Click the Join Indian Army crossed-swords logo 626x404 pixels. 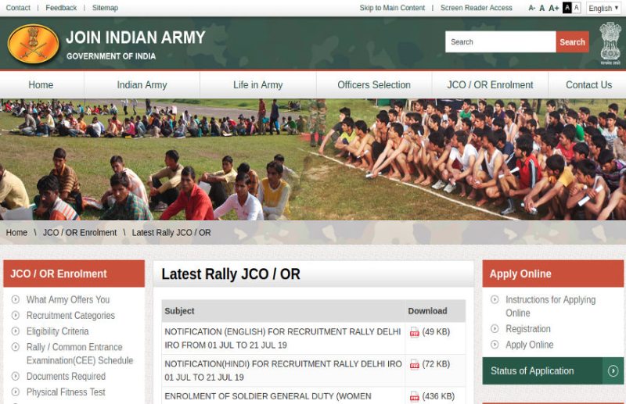point(34,44)
